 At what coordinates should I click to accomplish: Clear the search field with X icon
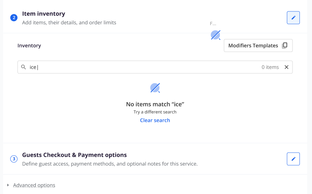[286, 67]
